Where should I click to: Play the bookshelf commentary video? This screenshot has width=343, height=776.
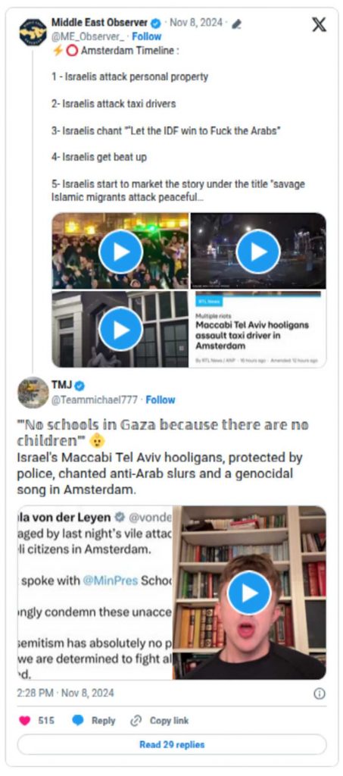click(x=249, y=593)
